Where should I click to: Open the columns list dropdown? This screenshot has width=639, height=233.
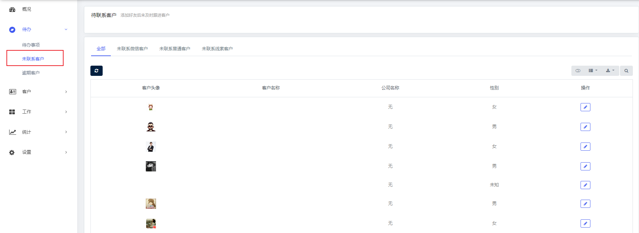592,71
